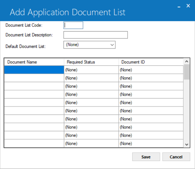The height and width of the screenshot is (169, 195).
Task: Sort by the Required Status column header
Action: coord(91,62)
